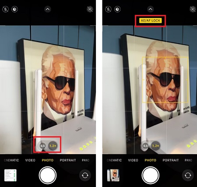
Task: Flip camera using icon in left screen
Action: pos(85,175)
